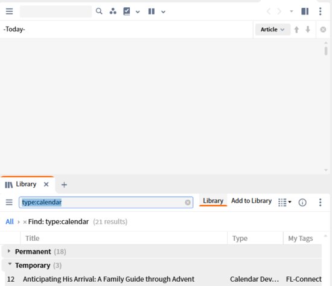The image size is (332, 286).
Task: Click the magnifier search icon
Action: point(99,11)
